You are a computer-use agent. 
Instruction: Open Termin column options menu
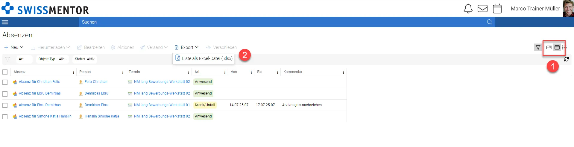coord(189,72)
